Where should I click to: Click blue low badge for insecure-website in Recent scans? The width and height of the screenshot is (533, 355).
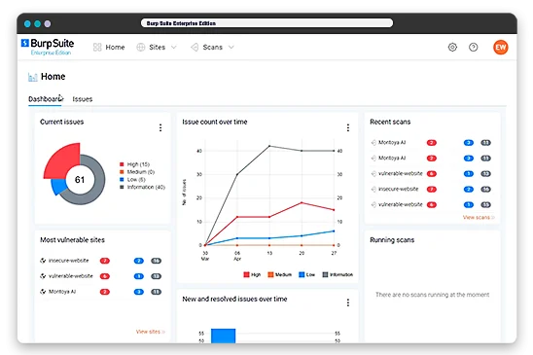[x=469, y=190]
